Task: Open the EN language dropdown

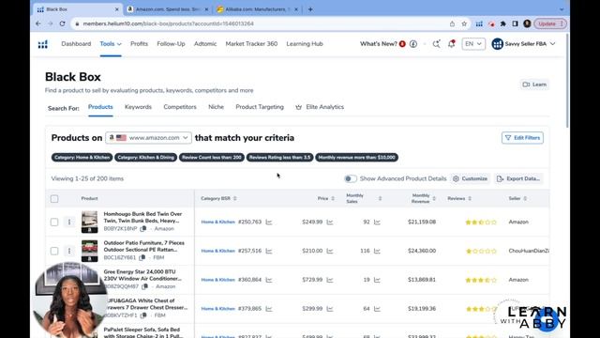Action: click(x=473, y=44)
